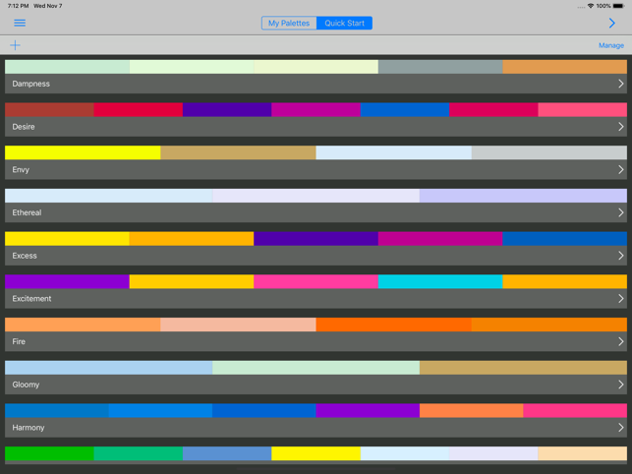Tap the forward arrow in top bar
The height and width of the screenshot is (474, 632).
(611, 23)
